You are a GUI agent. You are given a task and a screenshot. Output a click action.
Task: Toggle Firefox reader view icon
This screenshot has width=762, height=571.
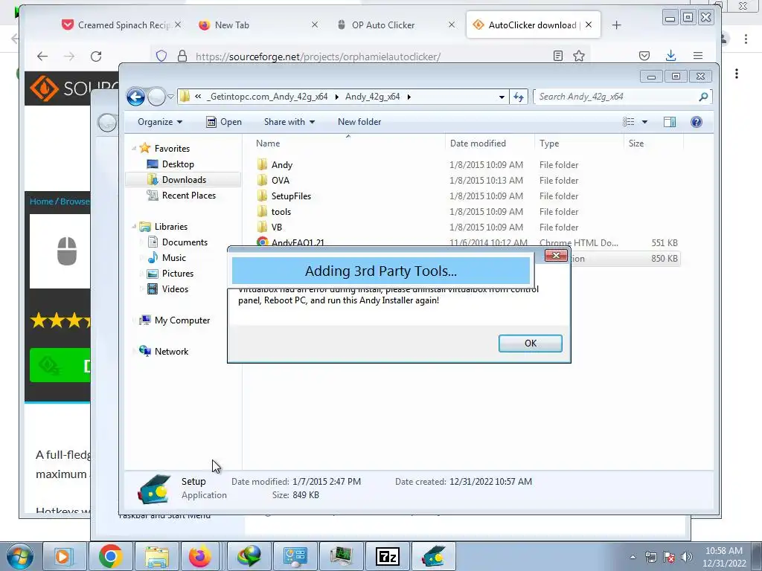point(558,56)
